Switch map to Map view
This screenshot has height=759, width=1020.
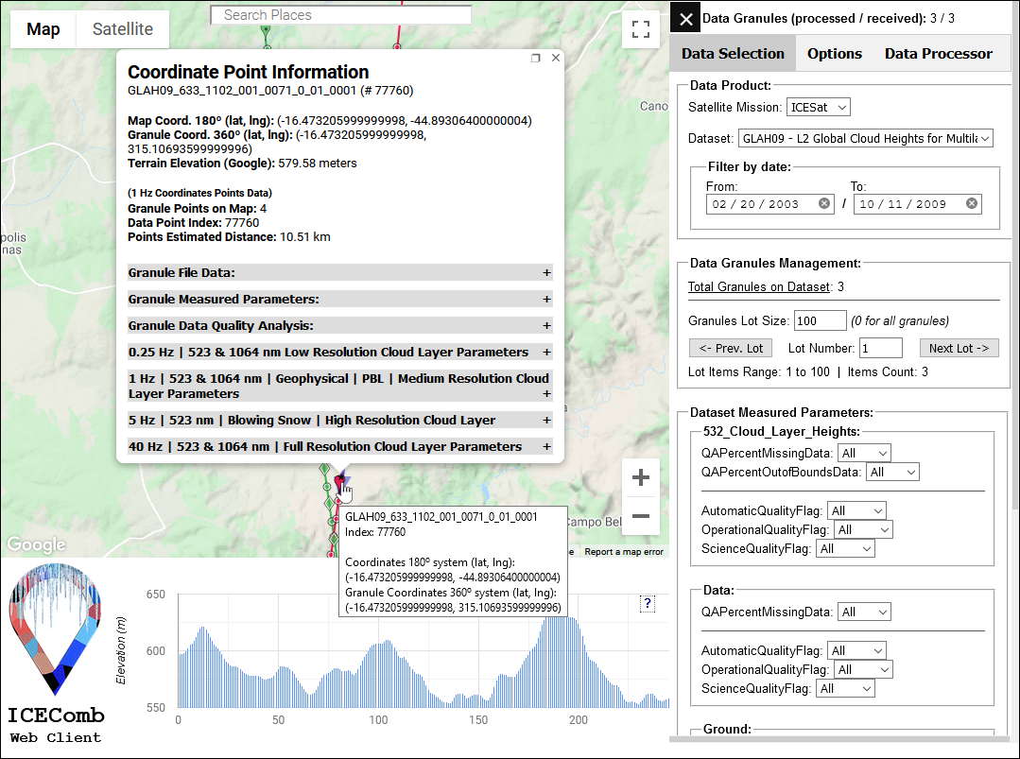pyautogui.click(x=43, y=29)
